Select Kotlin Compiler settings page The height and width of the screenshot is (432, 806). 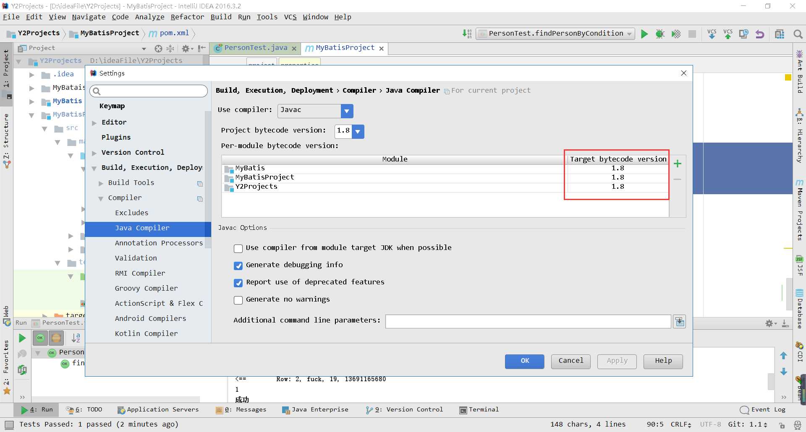pos(146,333)
